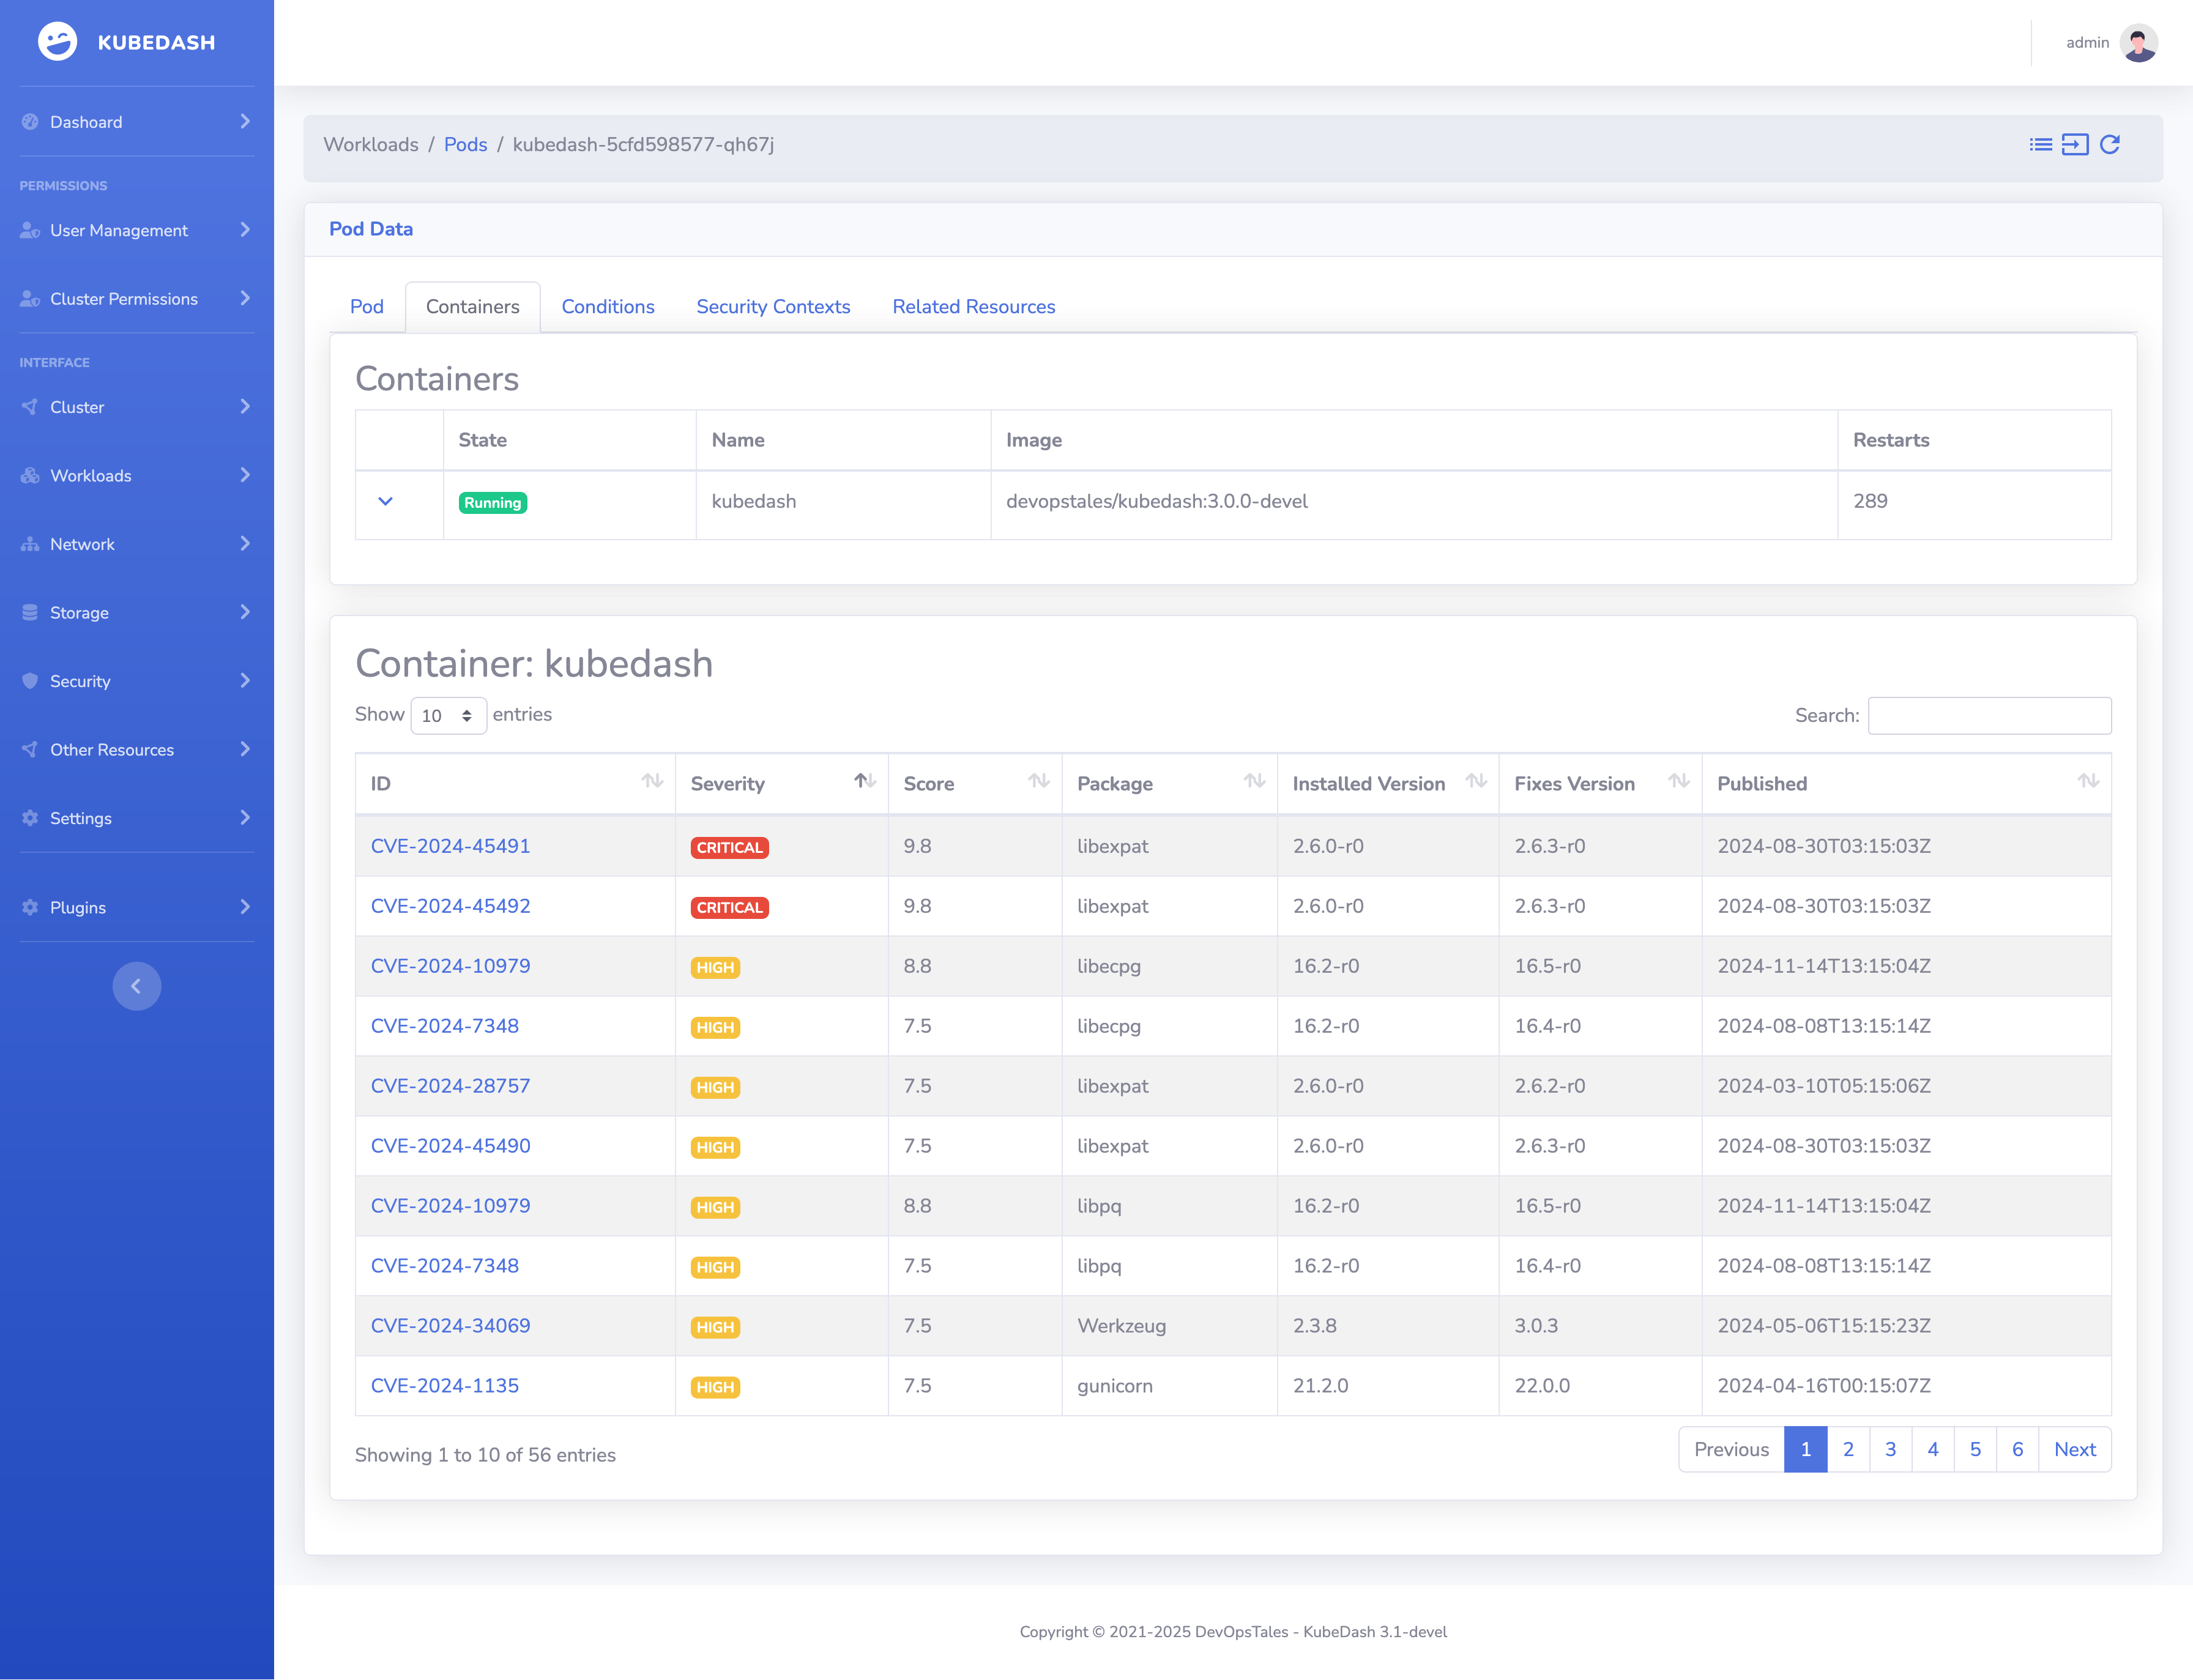Click the Security shield icon in sidebar
This screenshot has height=1680, width=2193.
coord(30,681)
